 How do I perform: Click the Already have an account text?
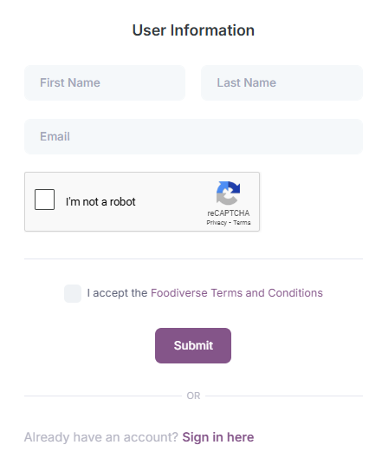(x=101, y=437)
